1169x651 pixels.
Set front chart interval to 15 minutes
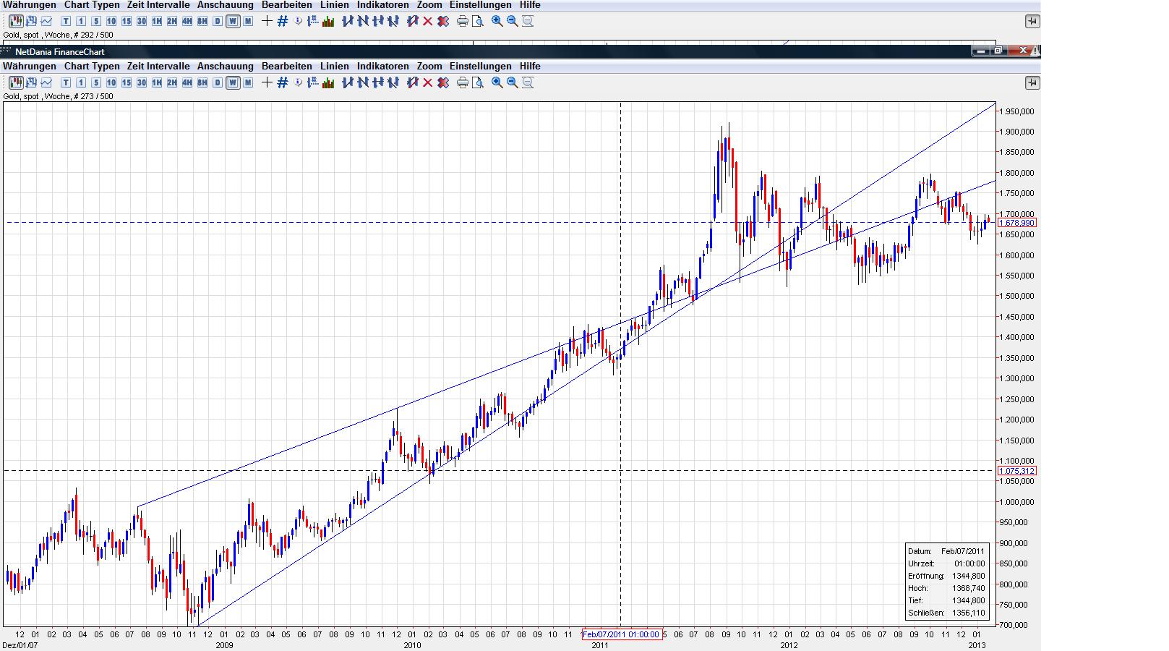click(x=127, y=82)
